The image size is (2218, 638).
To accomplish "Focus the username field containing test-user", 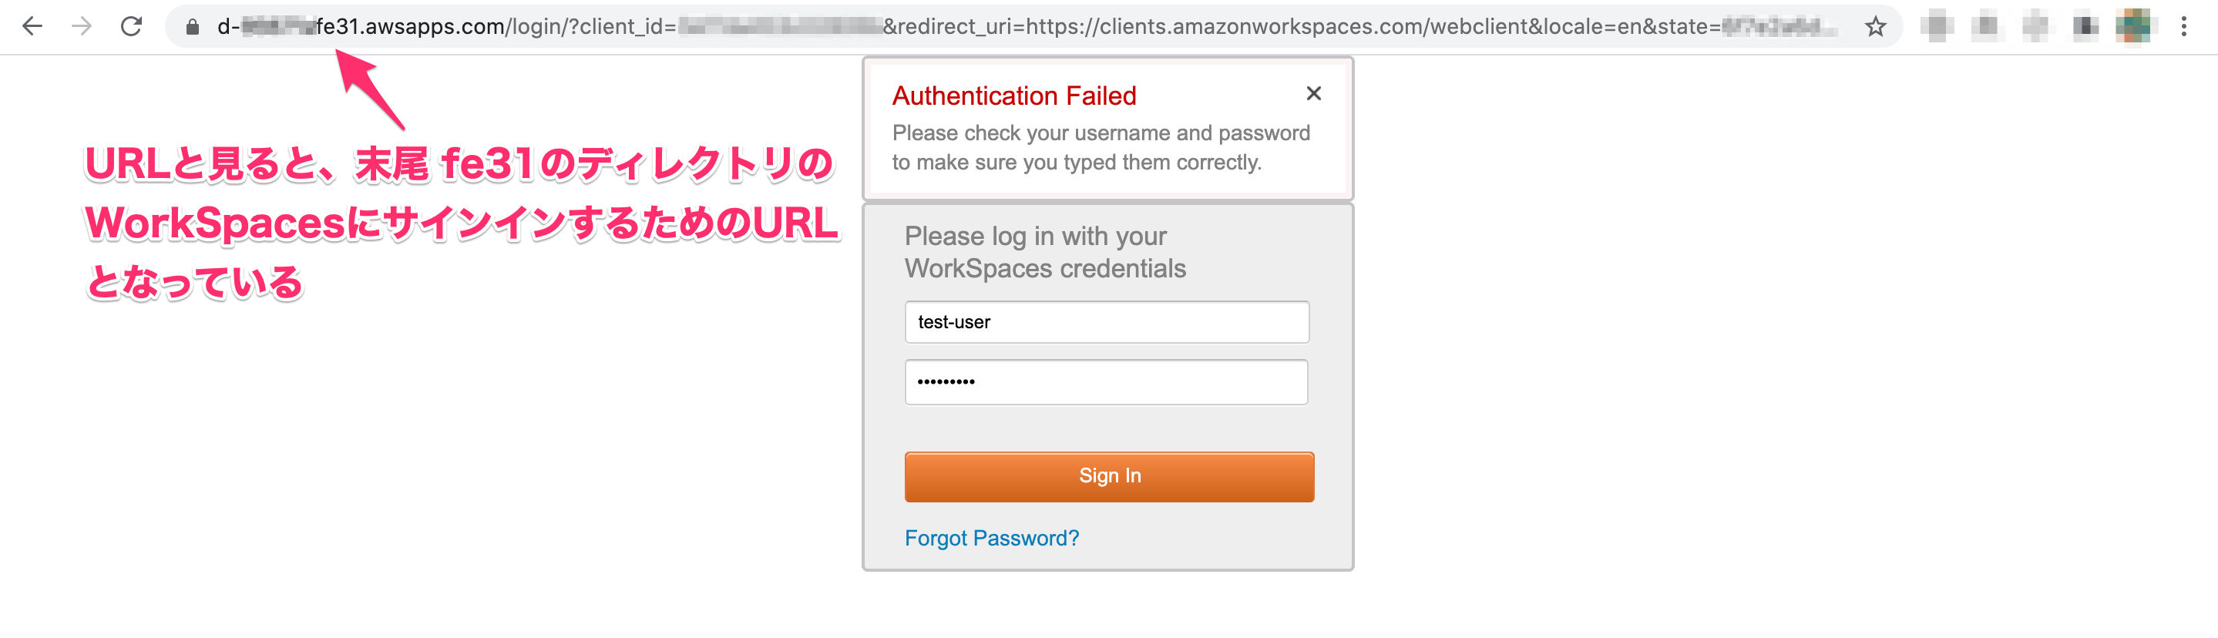I will (1107, 322).
